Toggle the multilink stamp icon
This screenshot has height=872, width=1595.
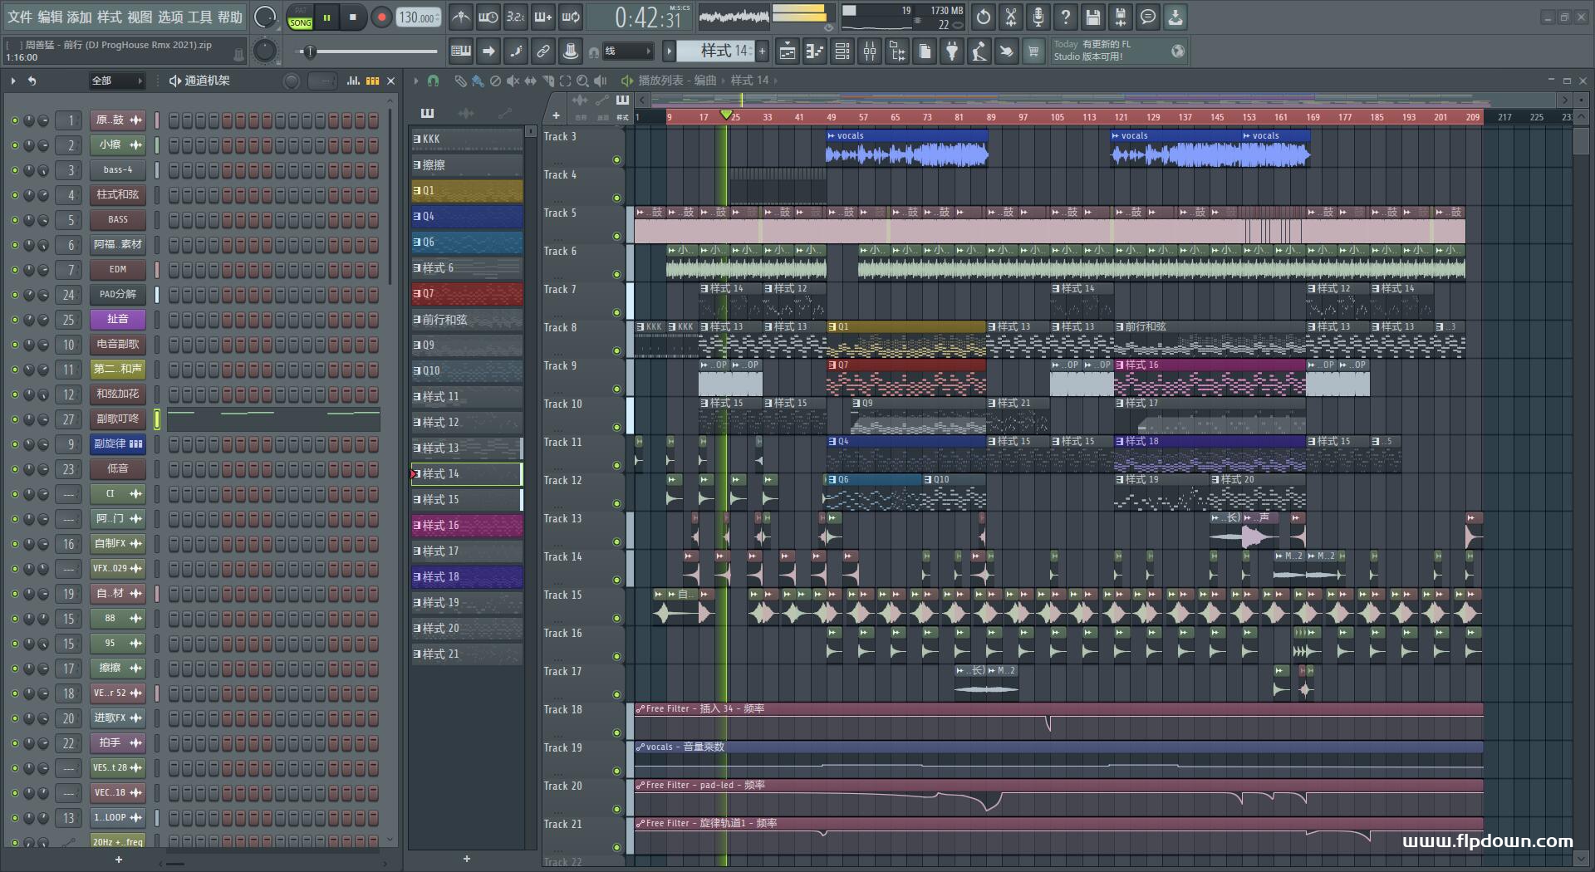click(x=571, y=51)
